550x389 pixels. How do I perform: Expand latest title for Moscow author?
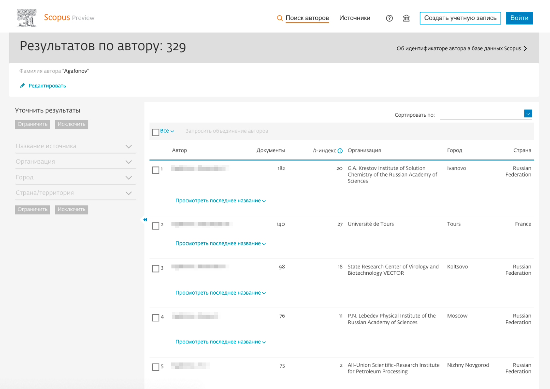coord(221,342)
